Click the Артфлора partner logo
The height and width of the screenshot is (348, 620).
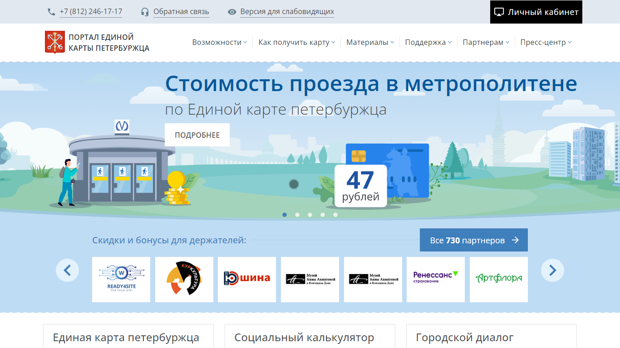499,280
